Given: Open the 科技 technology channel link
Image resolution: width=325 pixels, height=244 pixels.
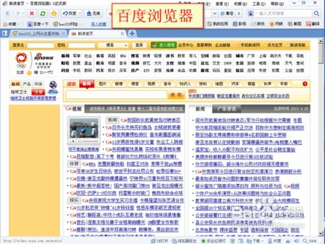Looking at the screenshot, I should (x=65, y=70).
